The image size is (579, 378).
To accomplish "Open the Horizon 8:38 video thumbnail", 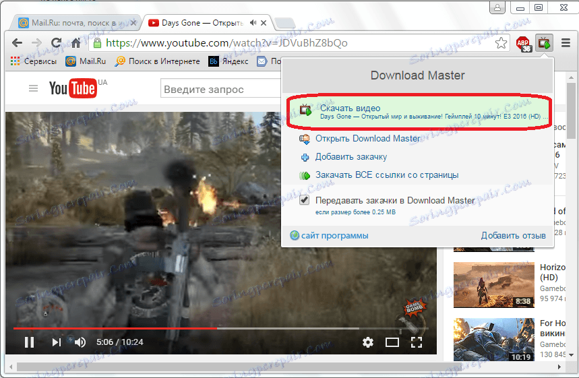I will (x=493, y=285).
